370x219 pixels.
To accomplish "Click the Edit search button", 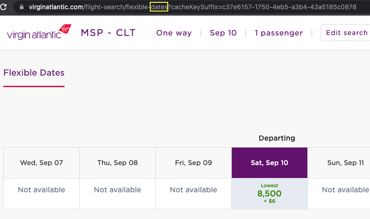I will [346, 33].
